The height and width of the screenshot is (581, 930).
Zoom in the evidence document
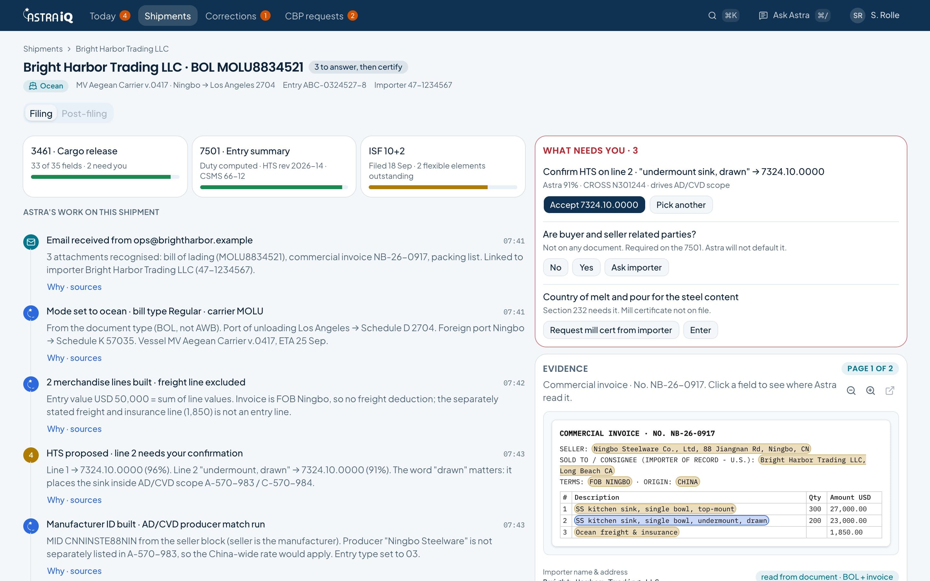(x=871, y=391)
